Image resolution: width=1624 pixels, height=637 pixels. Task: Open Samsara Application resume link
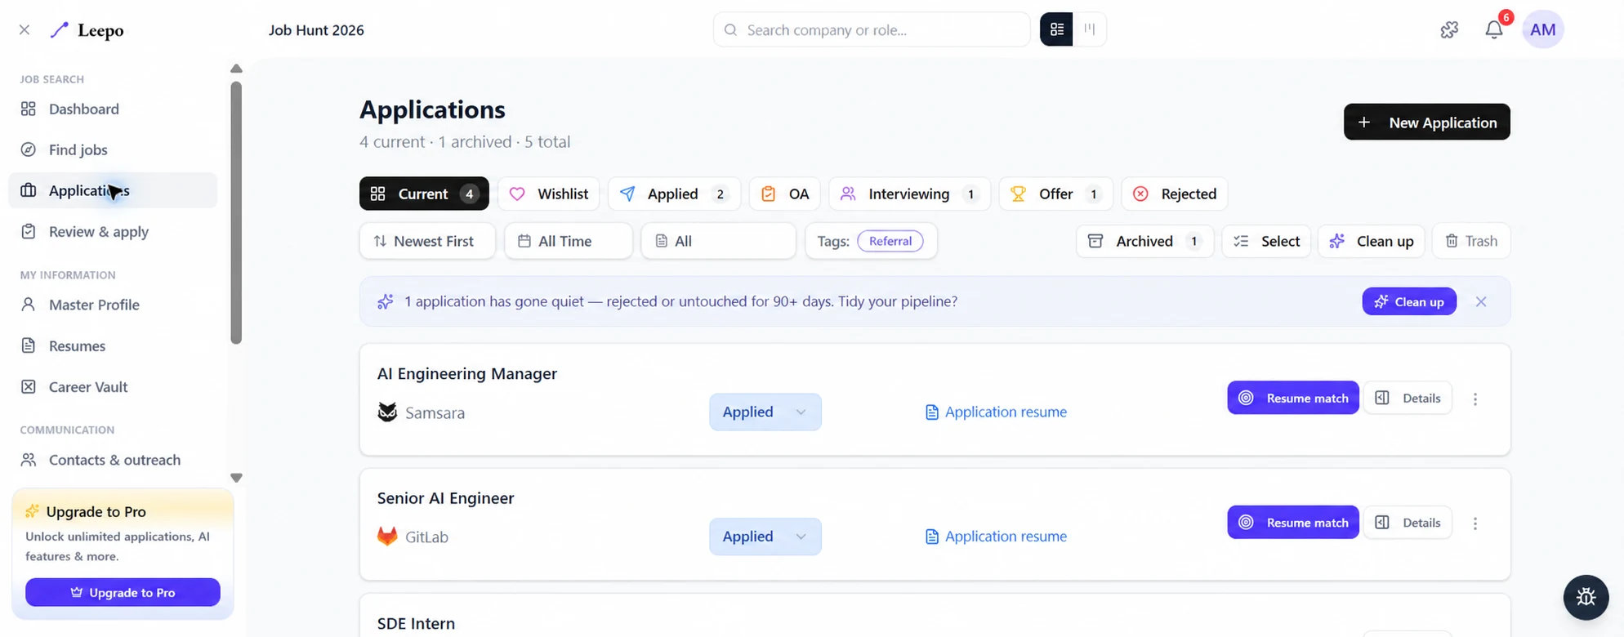tap(996, 412)
